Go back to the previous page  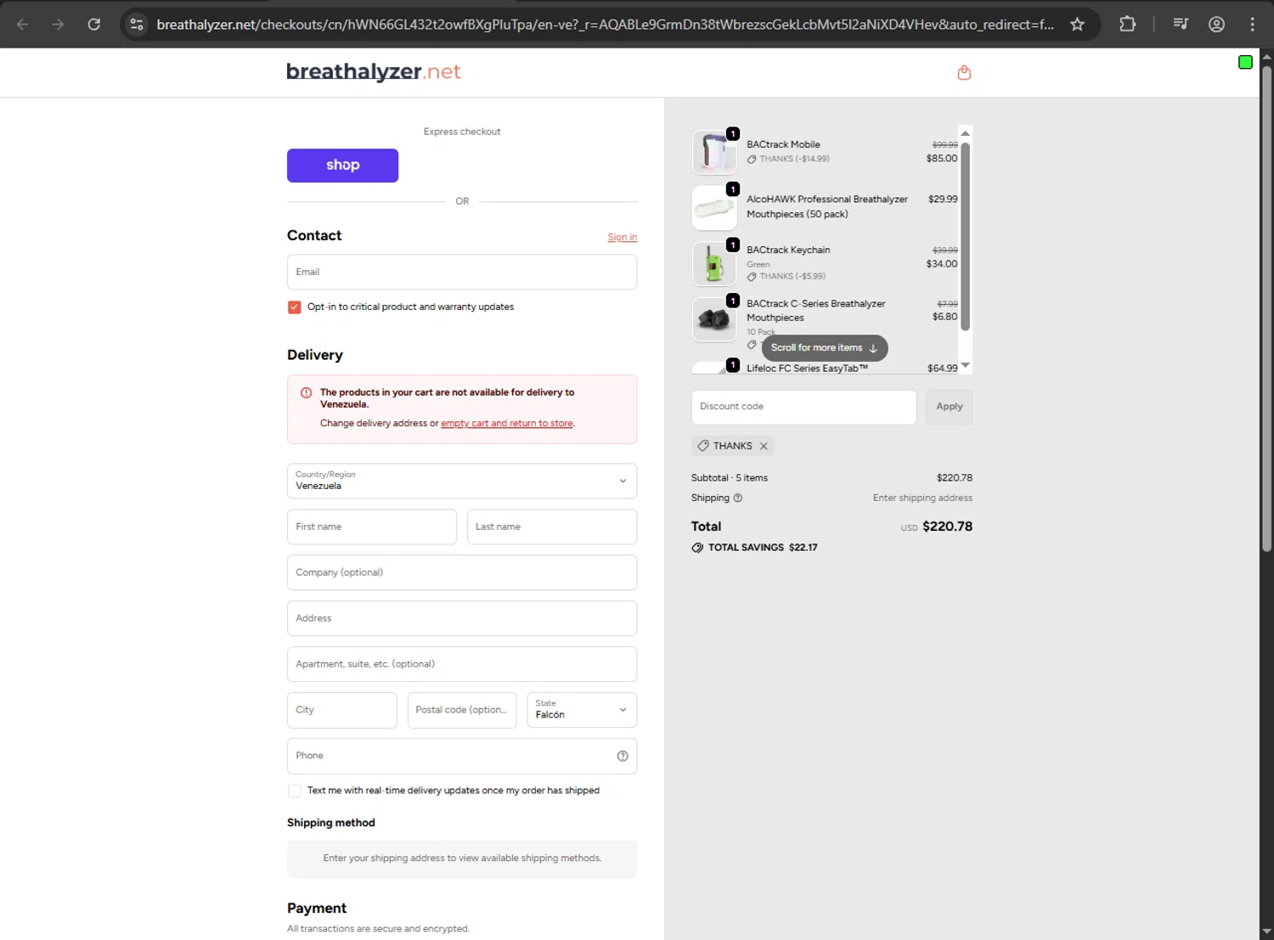point(23,25)
